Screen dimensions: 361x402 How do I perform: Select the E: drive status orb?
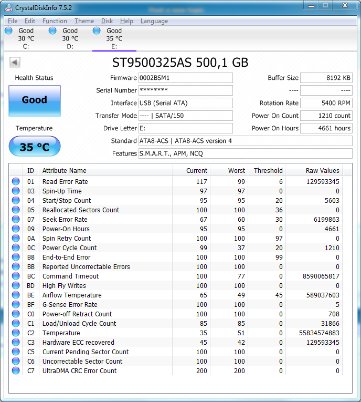pyautogui.click(x=97, y=30)
